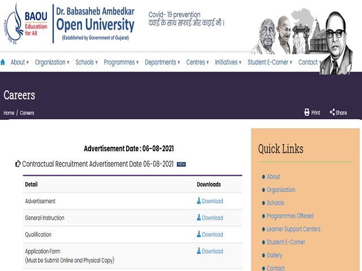Expand the Student E-Corner dropdown menu
The image size is (362, 271).
[x=270, y=62]
